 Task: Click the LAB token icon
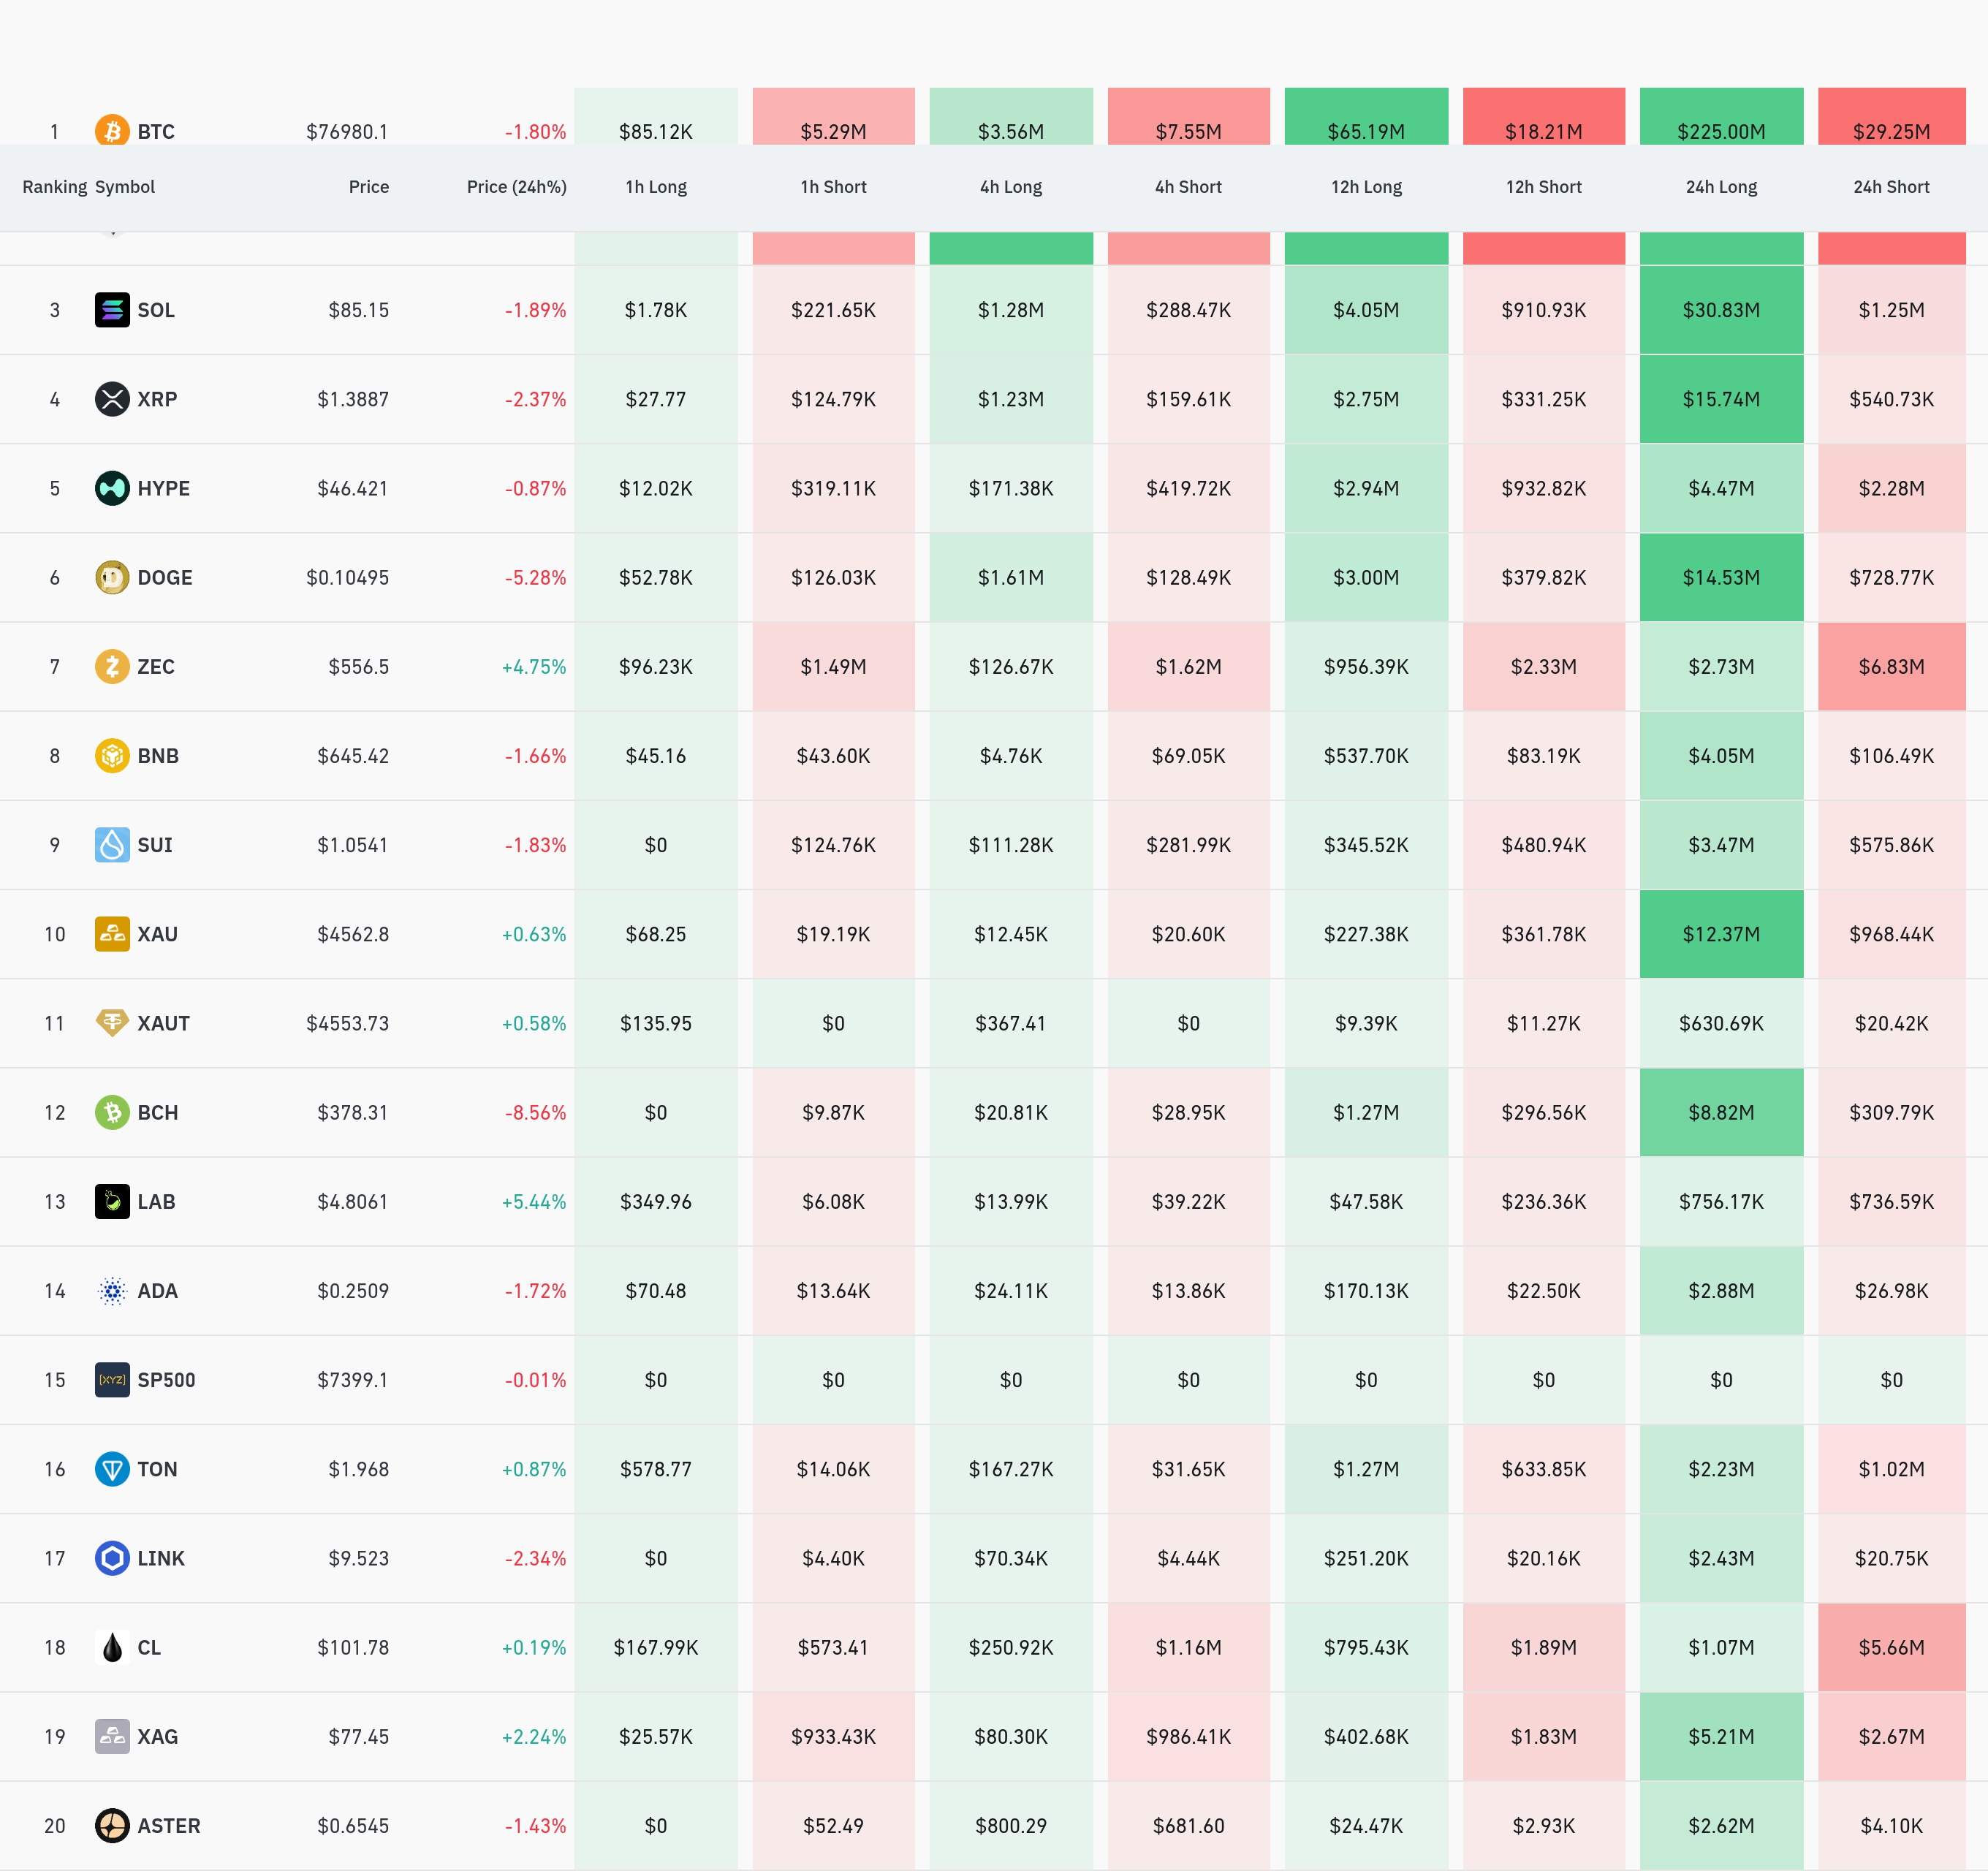[x=112, y=1201]
